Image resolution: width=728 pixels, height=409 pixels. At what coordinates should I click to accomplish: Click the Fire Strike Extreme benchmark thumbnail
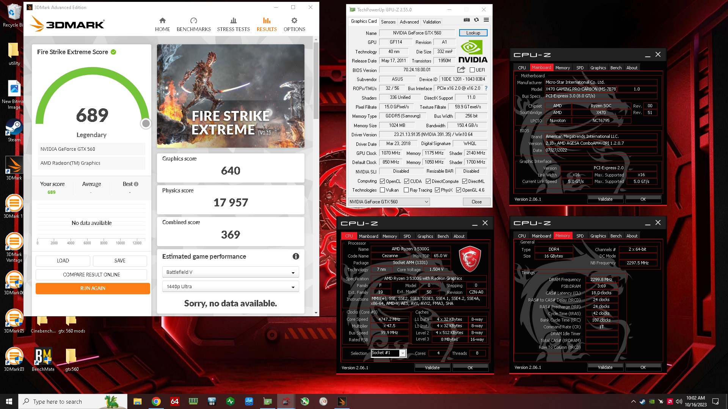[231, 96]
